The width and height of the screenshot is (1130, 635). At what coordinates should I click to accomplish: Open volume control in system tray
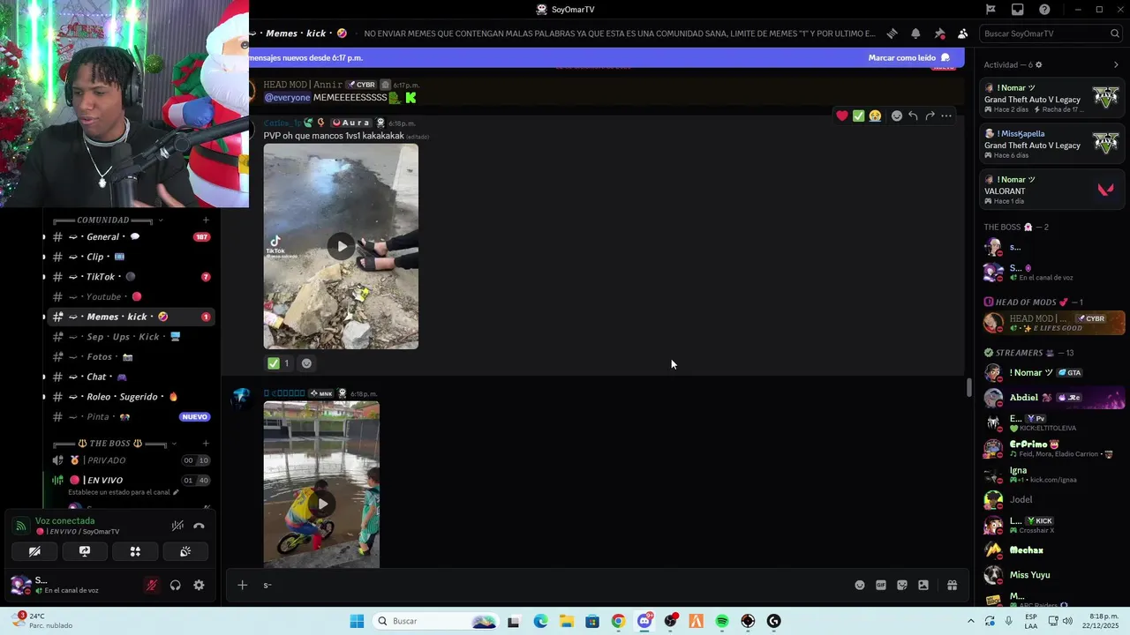(x=1067, y=621)
